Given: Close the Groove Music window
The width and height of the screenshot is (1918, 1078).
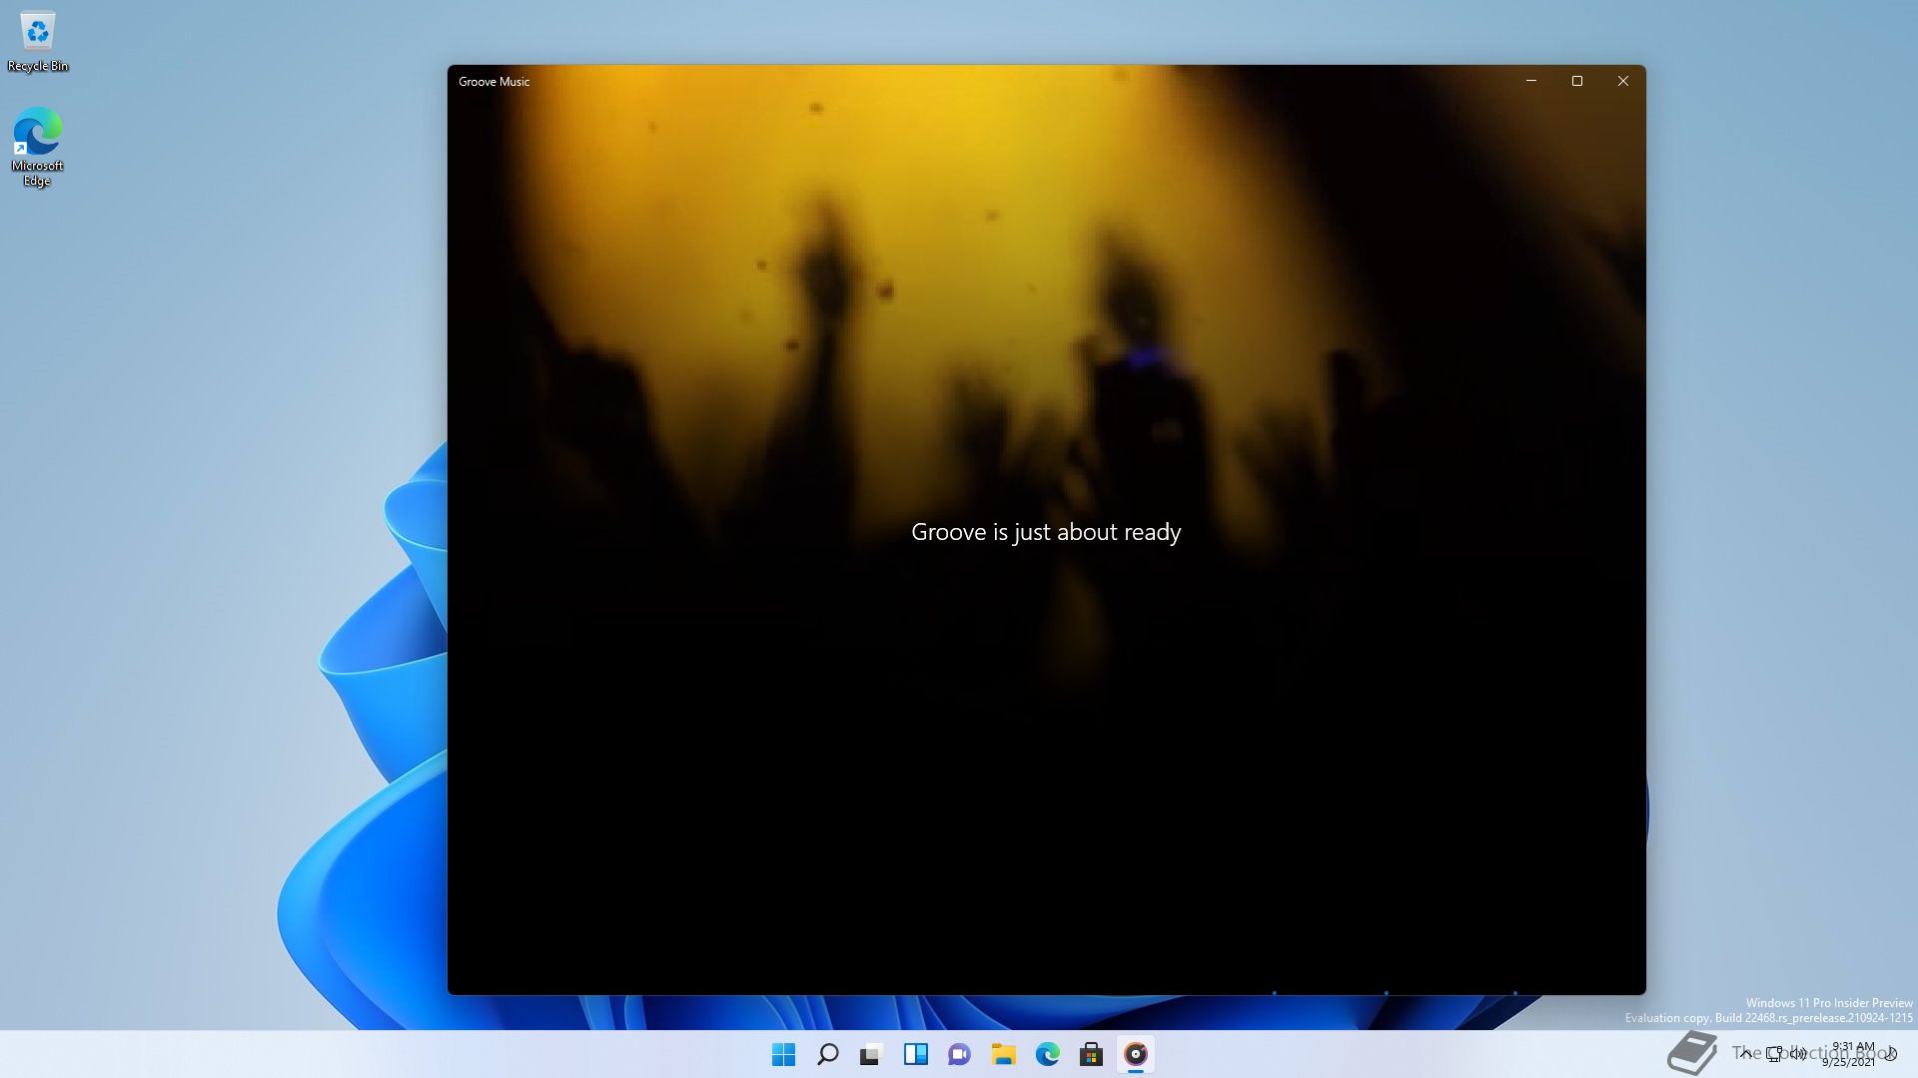Looking at the screenshot, I should 1623,81.
